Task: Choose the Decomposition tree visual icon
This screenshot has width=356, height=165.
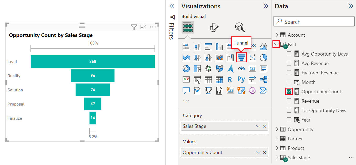Action: click(264, 79)
